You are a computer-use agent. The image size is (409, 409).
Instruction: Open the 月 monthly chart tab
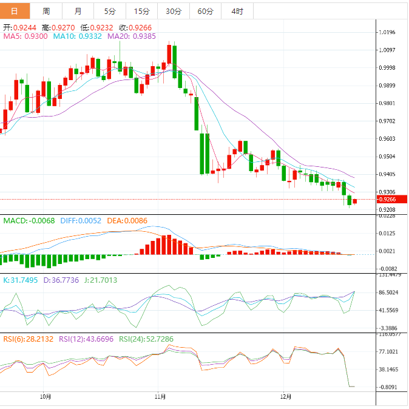click(78, 11)
